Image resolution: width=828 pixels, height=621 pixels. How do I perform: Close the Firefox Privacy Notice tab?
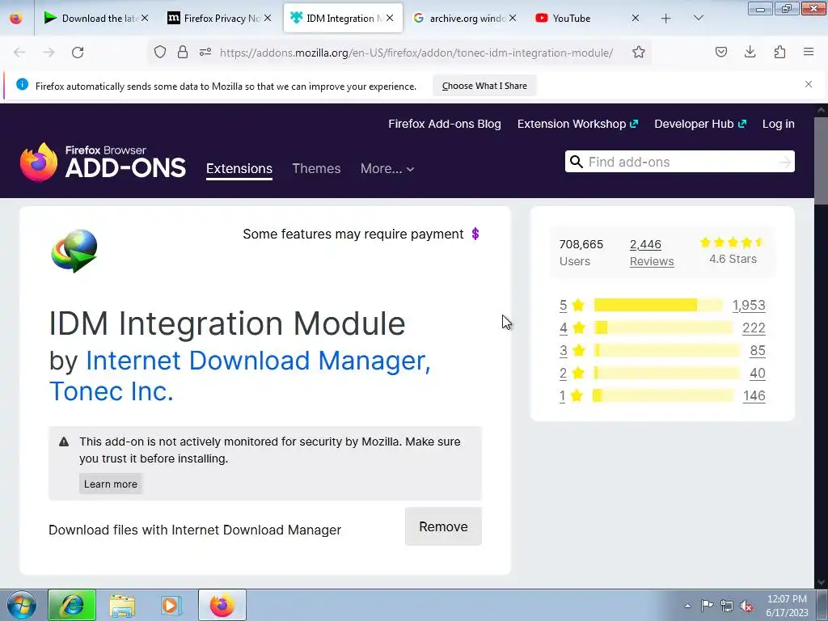[x=268, y=18]
